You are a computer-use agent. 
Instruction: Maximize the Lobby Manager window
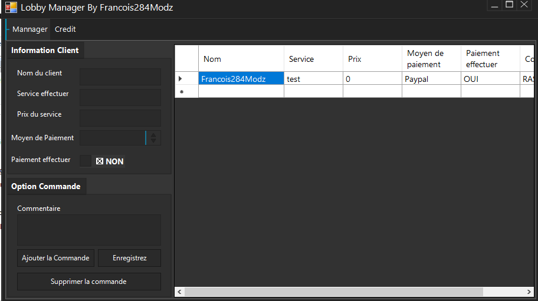[510, 5]
